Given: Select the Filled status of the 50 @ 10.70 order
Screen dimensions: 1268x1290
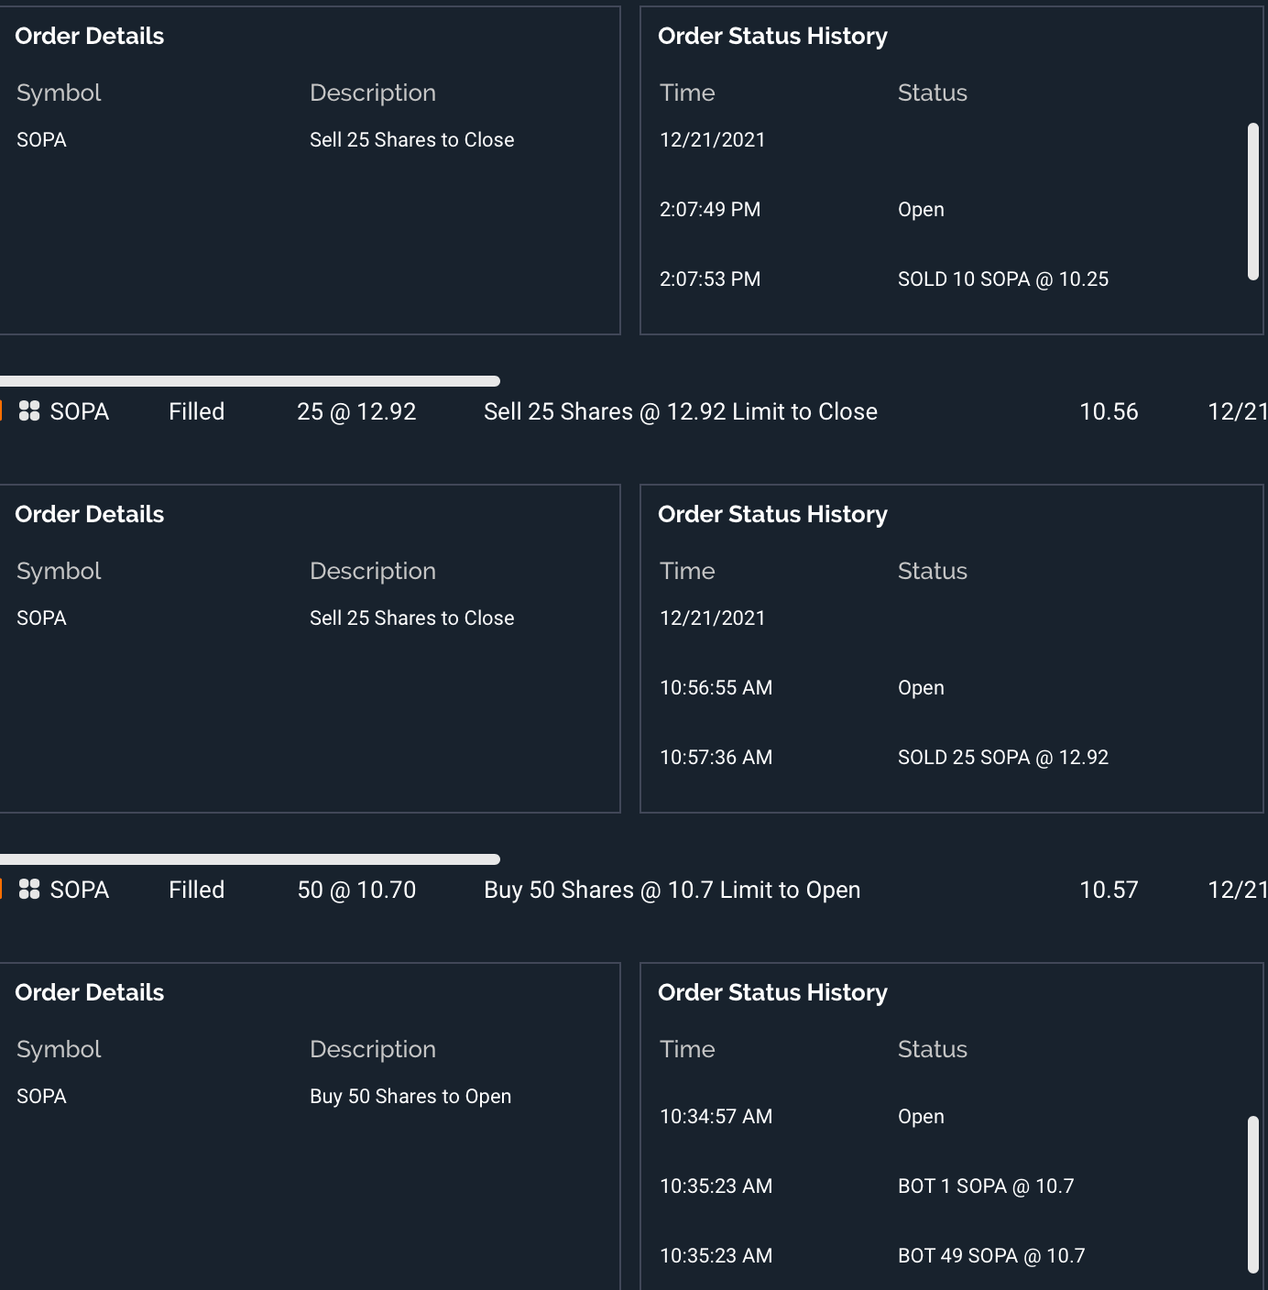Looking at the screenshot, I should (196, 890).
